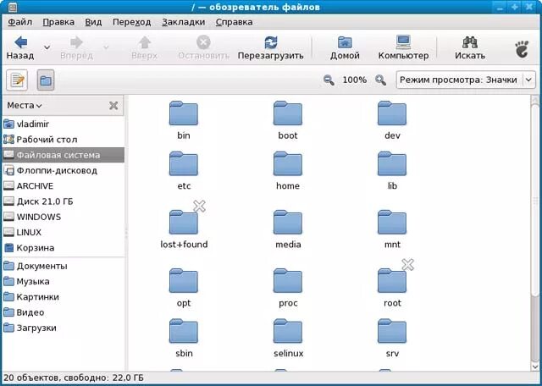Select the mnt folder icon
This screenshot has height=386, width=542.
[392, 222]
